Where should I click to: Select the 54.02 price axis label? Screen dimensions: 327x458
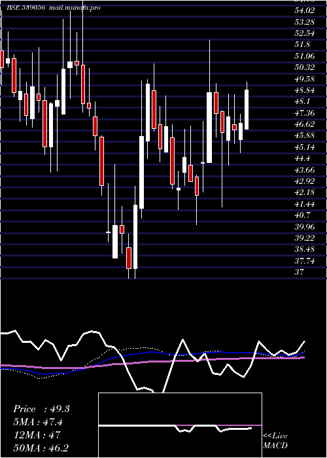click(305, 10)
